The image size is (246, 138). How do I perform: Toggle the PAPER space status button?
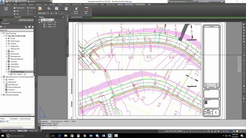click(x=180, y=131)
